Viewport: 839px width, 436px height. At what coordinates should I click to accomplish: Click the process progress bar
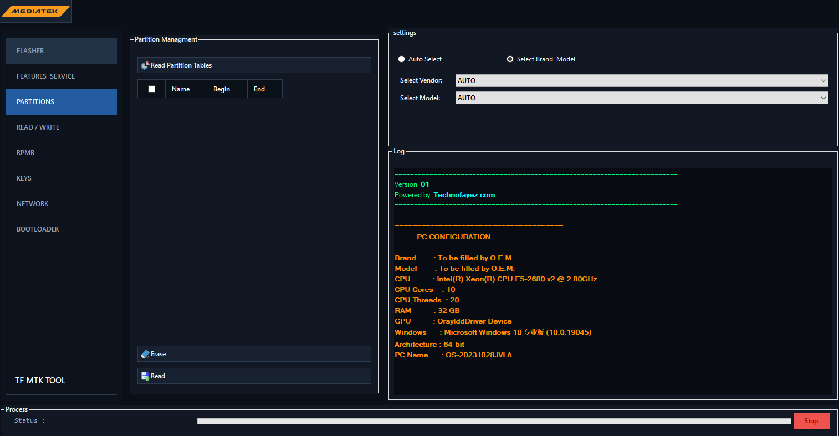point(494,421)
